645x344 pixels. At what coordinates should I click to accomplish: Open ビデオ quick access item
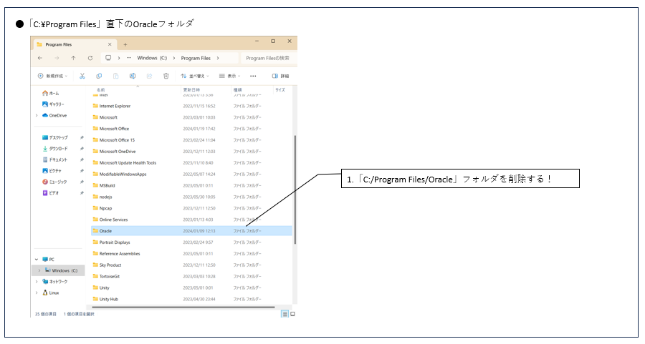click(51, 193)
